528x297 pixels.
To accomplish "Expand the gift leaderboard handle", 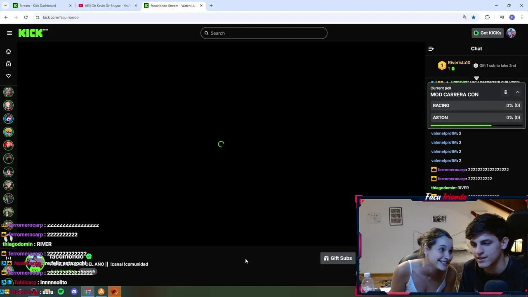I will click(476, 78).
